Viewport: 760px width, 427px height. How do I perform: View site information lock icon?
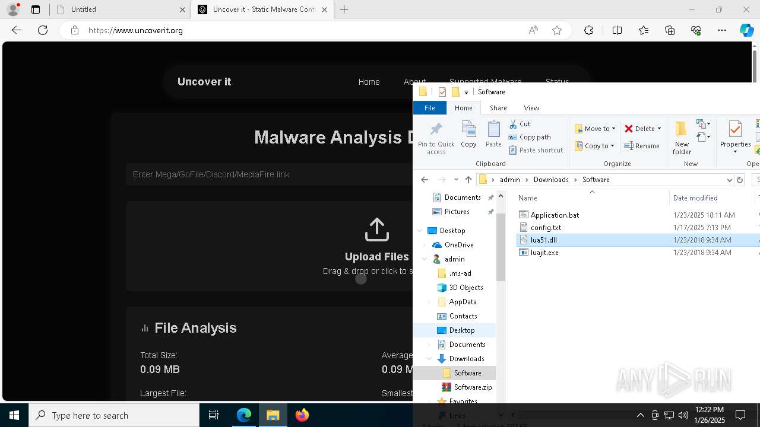75,30
